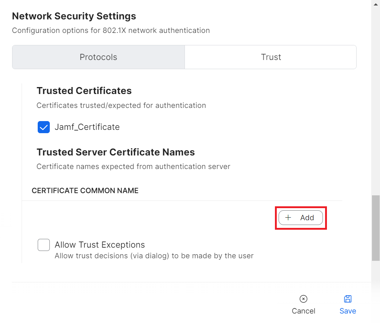Click the plus icon in Add button
Image resolution: width=380 pixels, height=323 pixels.
(288, 218)
